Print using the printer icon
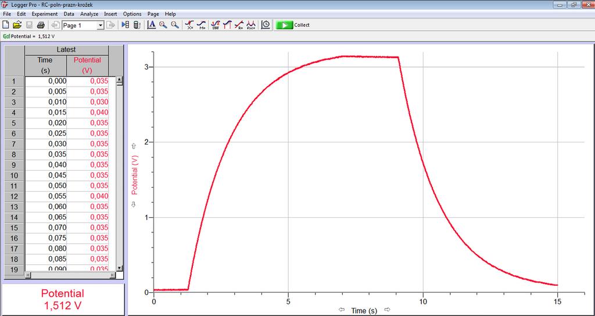Image resolution: width=595 pixels, height=316 pixels. click(x=41, y=25)
